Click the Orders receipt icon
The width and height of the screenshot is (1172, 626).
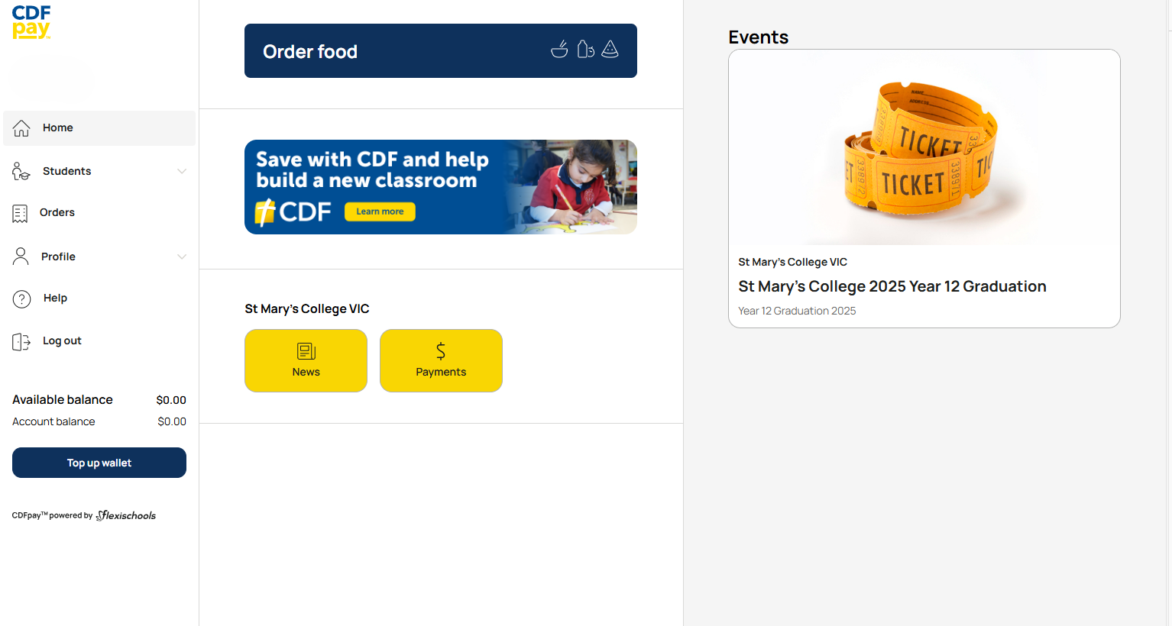20,213
